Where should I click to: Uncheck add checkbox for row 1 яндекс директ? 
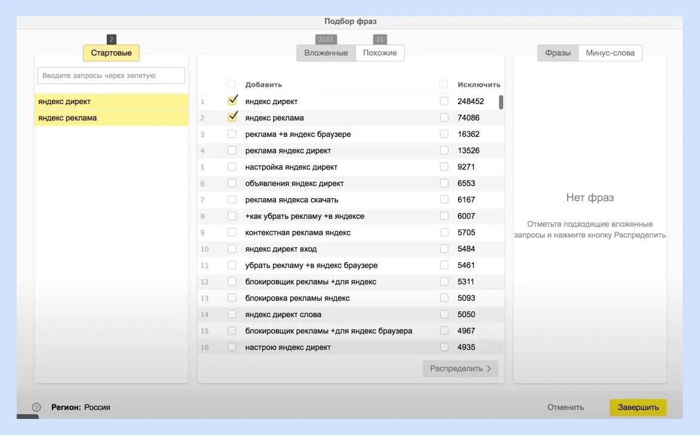[232, 101]
